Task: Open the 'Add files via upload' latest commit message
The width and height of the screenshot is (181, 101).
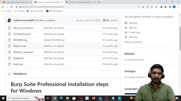Action: click(45, 20)
